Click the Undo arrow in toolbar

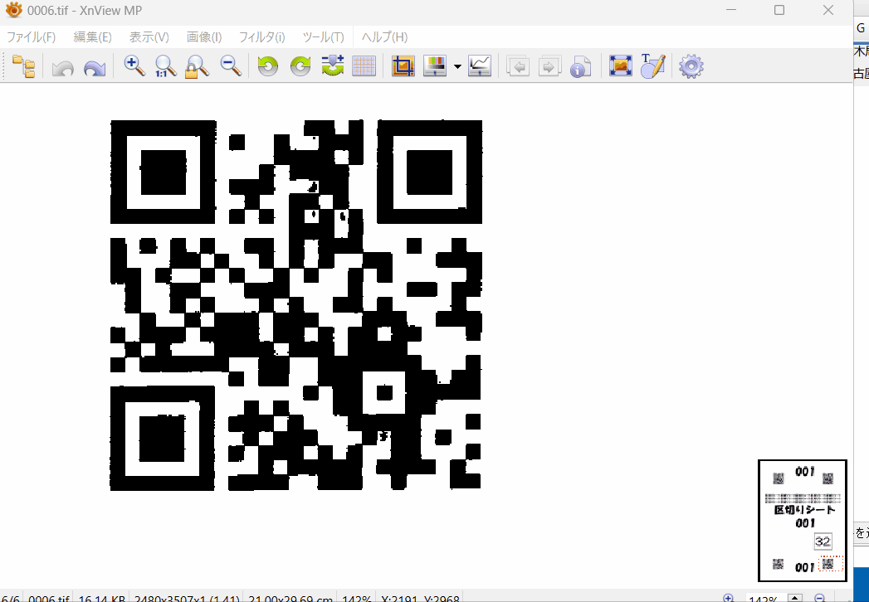tap(62, 67)
